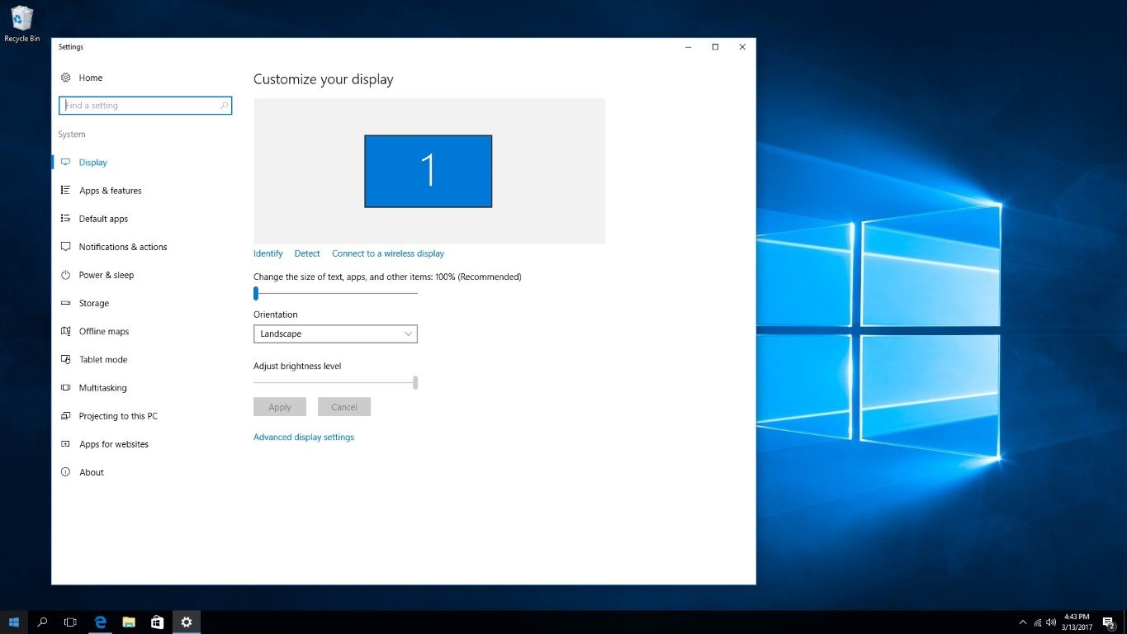Open the Store app from taskbar
The image size is (1127, 634).
pos(157,622)
